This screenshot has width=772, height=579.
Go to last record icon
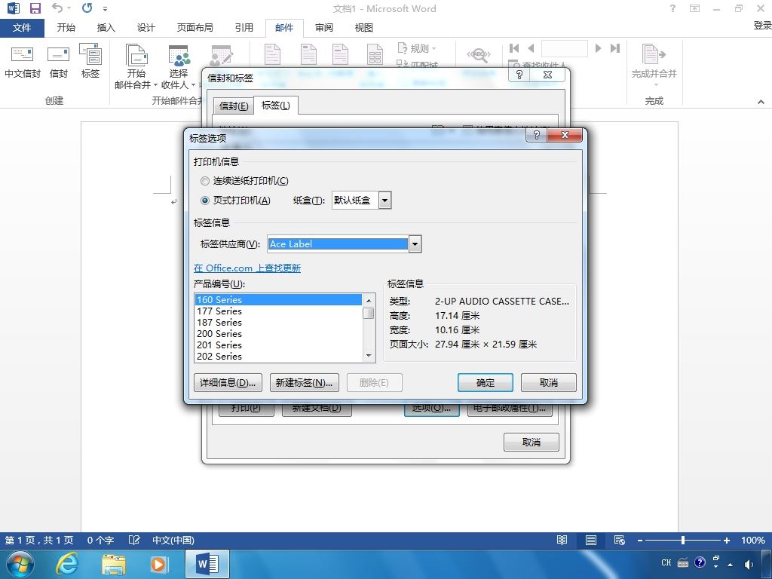(x=615, y=48)
